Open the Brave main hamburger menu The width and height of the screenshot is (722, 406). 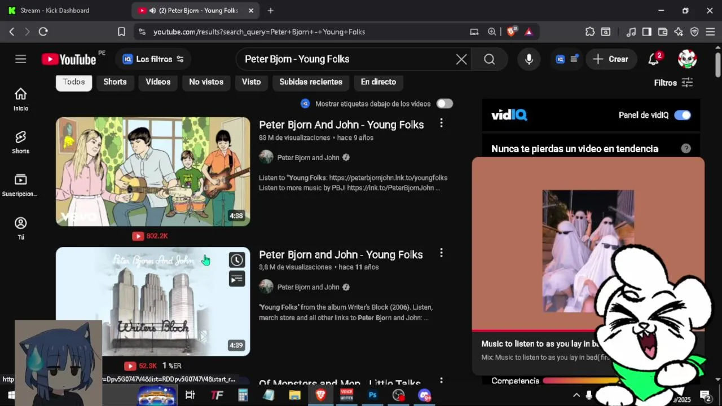tap(710, 32)
